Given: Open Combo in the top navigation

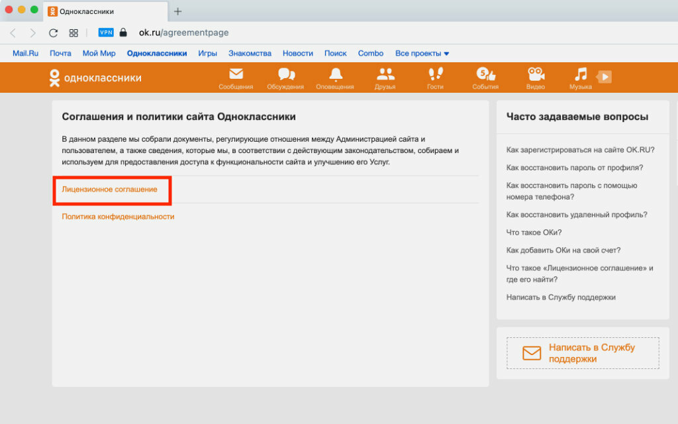Looking at the screenshot, I should [x=371, y=53].
